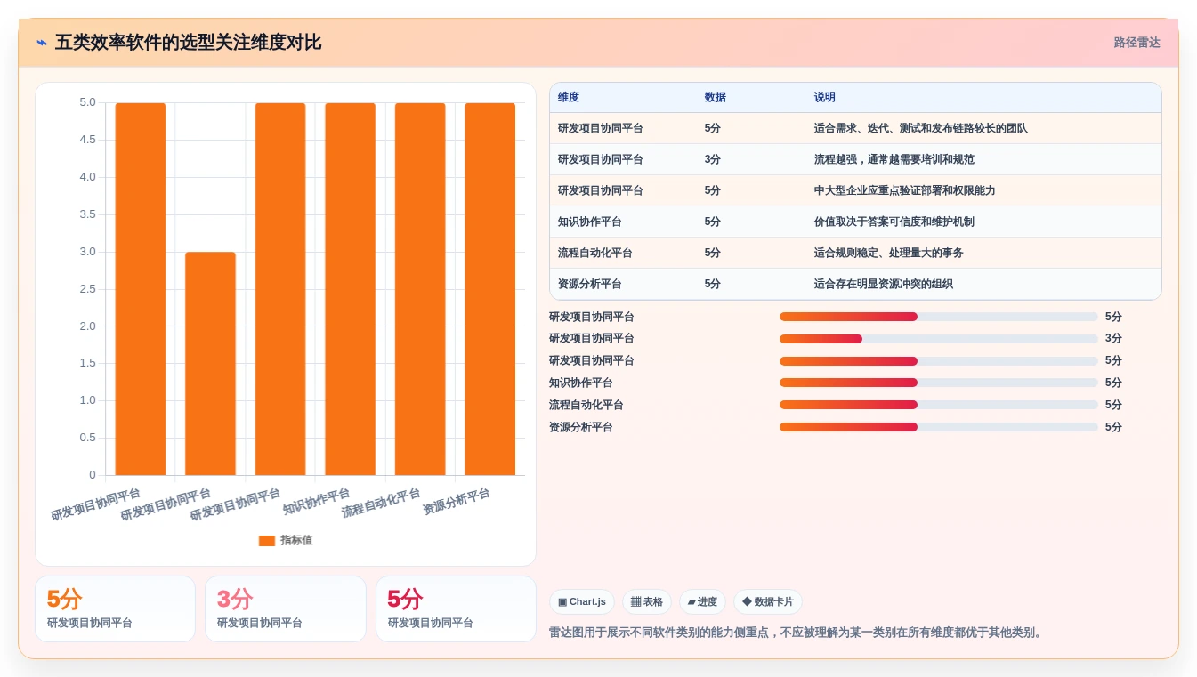Click the orange 5分 data card
Image resolution: width=1197 pixels, height=677 pixels.
pos(115,608)
